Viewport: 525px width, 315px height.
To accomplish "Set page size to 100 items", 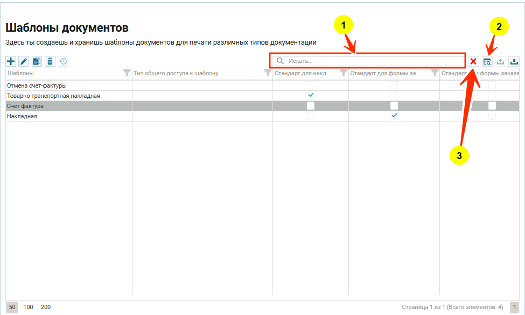I will click(28, 307).
